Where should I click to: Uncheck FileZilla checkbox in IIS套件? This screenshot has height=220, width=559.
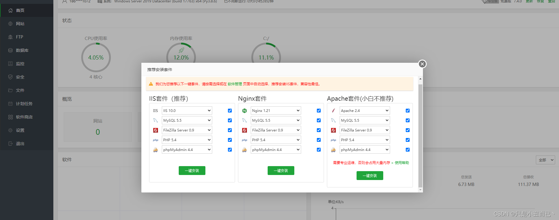pyautogui.click(x=230, y=130)
